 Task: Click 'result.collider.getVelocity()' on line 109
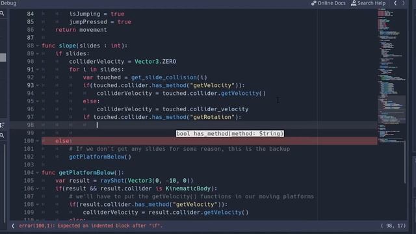tap(198, 213)
